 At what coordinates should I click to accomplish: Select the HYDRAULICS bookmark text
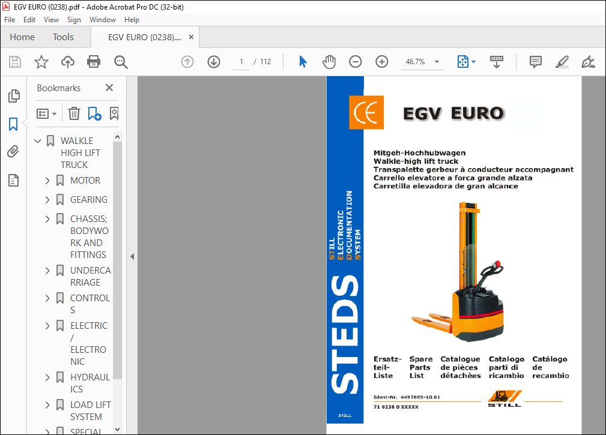click(90, 383)
